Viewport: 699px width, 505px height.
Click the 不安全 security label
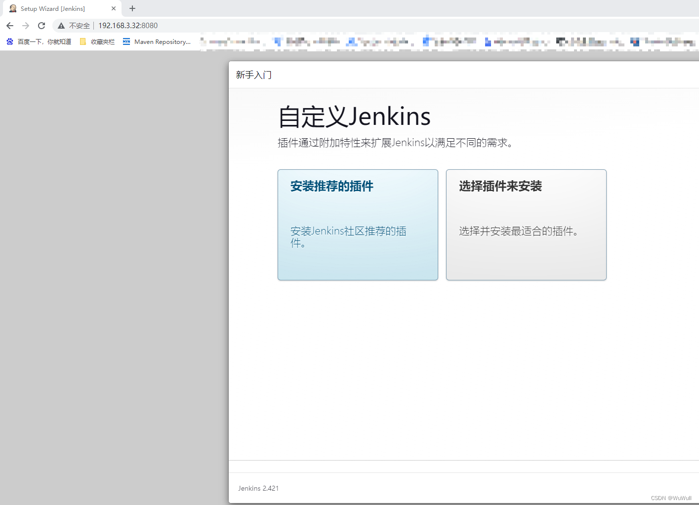point(80,26)
